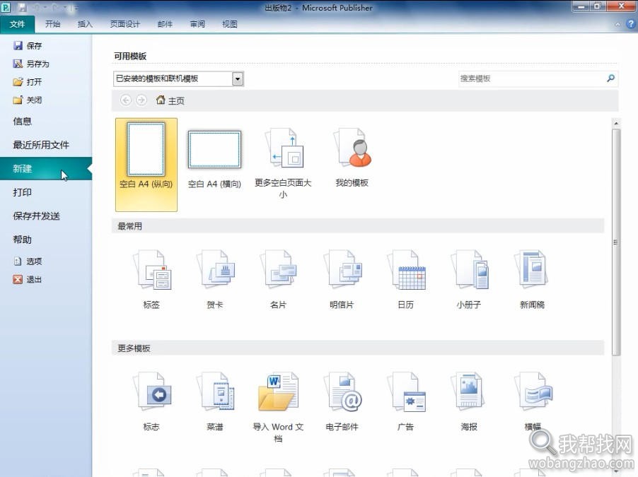Choose the 横幅 banner template category

[x=533, y=391]
